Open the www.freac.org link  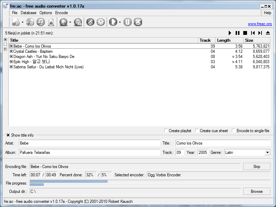[x=260, y=24]
